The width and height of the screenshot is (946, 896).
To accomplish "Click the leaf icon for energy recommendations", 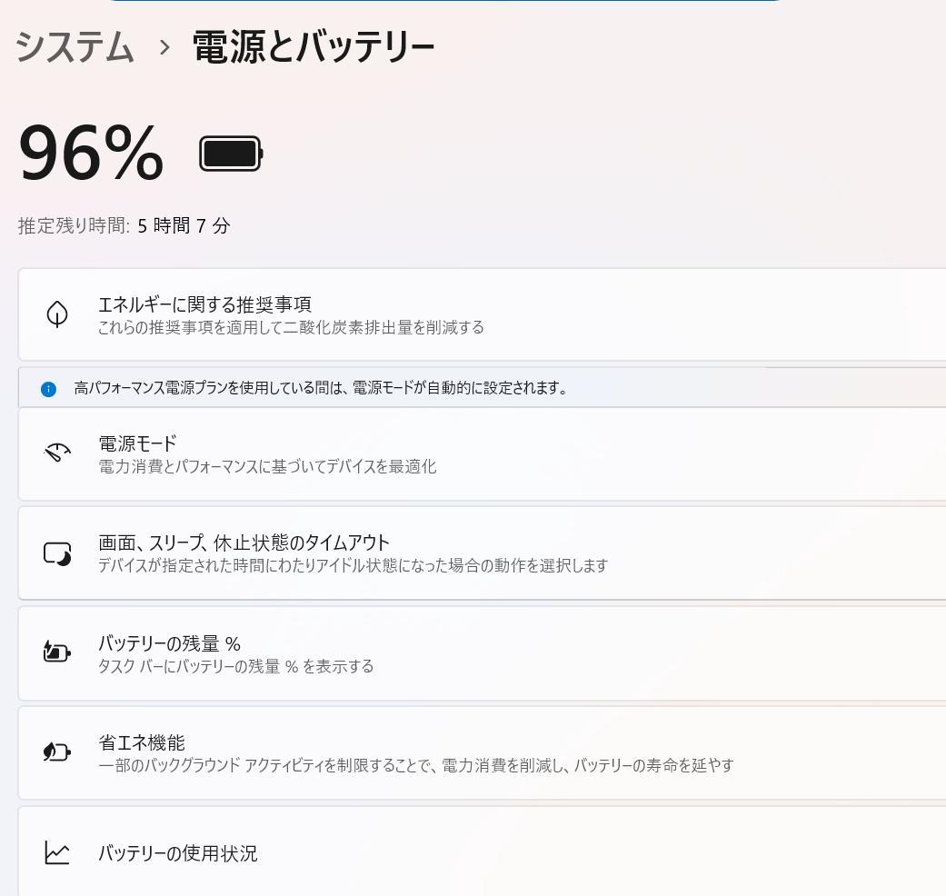I will 57,314.
